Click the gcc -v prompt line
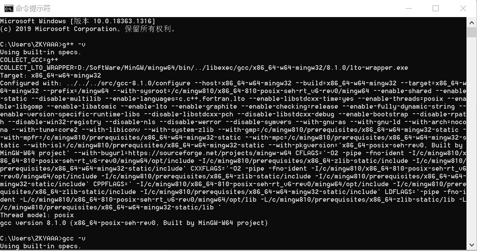The height and width of the screenshot is (251, 477). [x=43, y=238]
